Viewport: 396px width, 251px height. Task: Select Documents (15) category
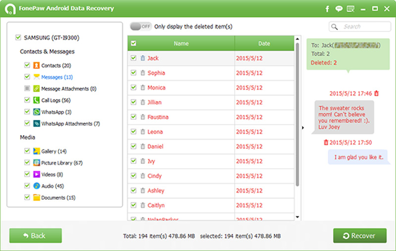tap(58, 198)
